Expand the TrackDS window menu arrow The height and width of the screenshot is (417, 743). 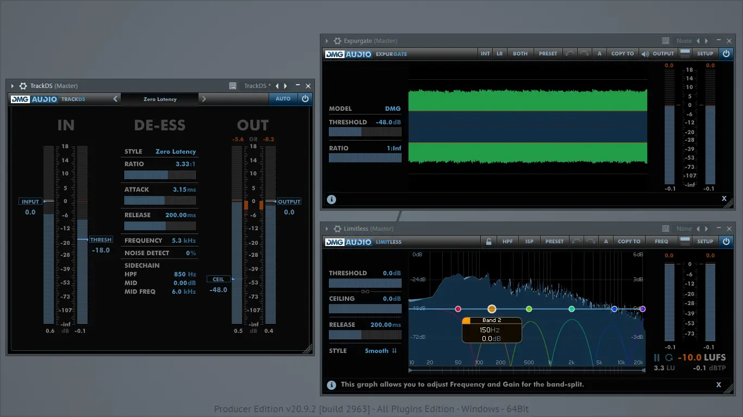[x=12, y=86]
